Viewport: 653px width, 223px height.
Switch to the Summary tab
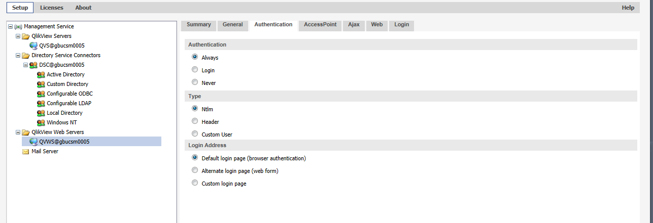tap(199, 25)
